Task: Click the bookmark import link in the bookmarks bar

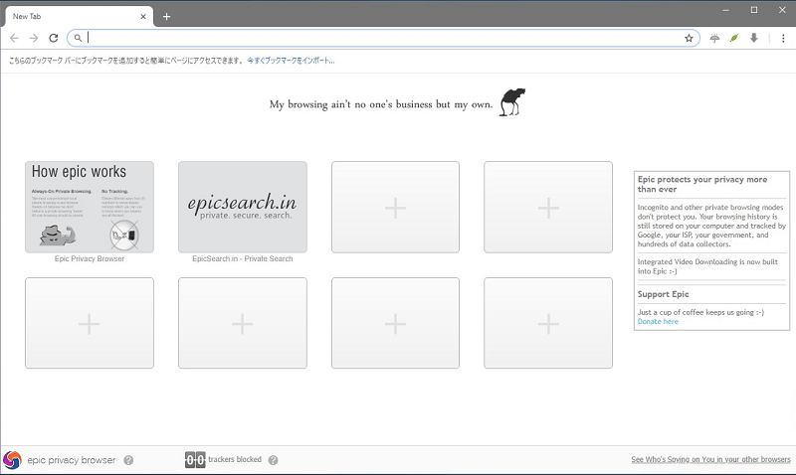Action: coord(291,61)
